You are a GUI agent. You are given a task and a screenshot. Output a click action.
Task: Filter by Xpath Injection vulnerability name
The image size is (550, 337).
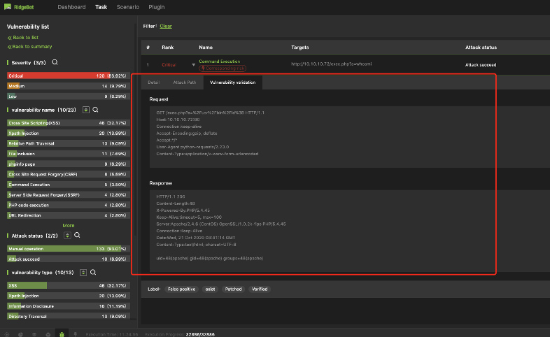[x=69, y=133]
